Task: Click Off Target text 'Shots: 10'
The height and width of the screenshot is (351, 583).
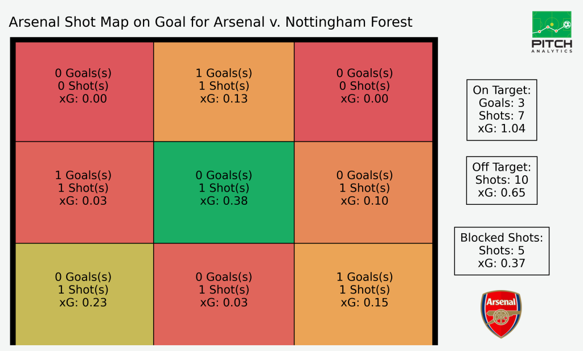Action: pos(502,180)
